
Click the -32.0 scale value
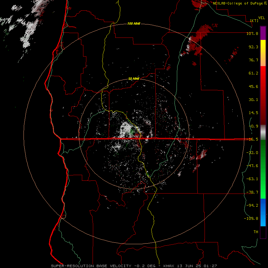(252, 153)
